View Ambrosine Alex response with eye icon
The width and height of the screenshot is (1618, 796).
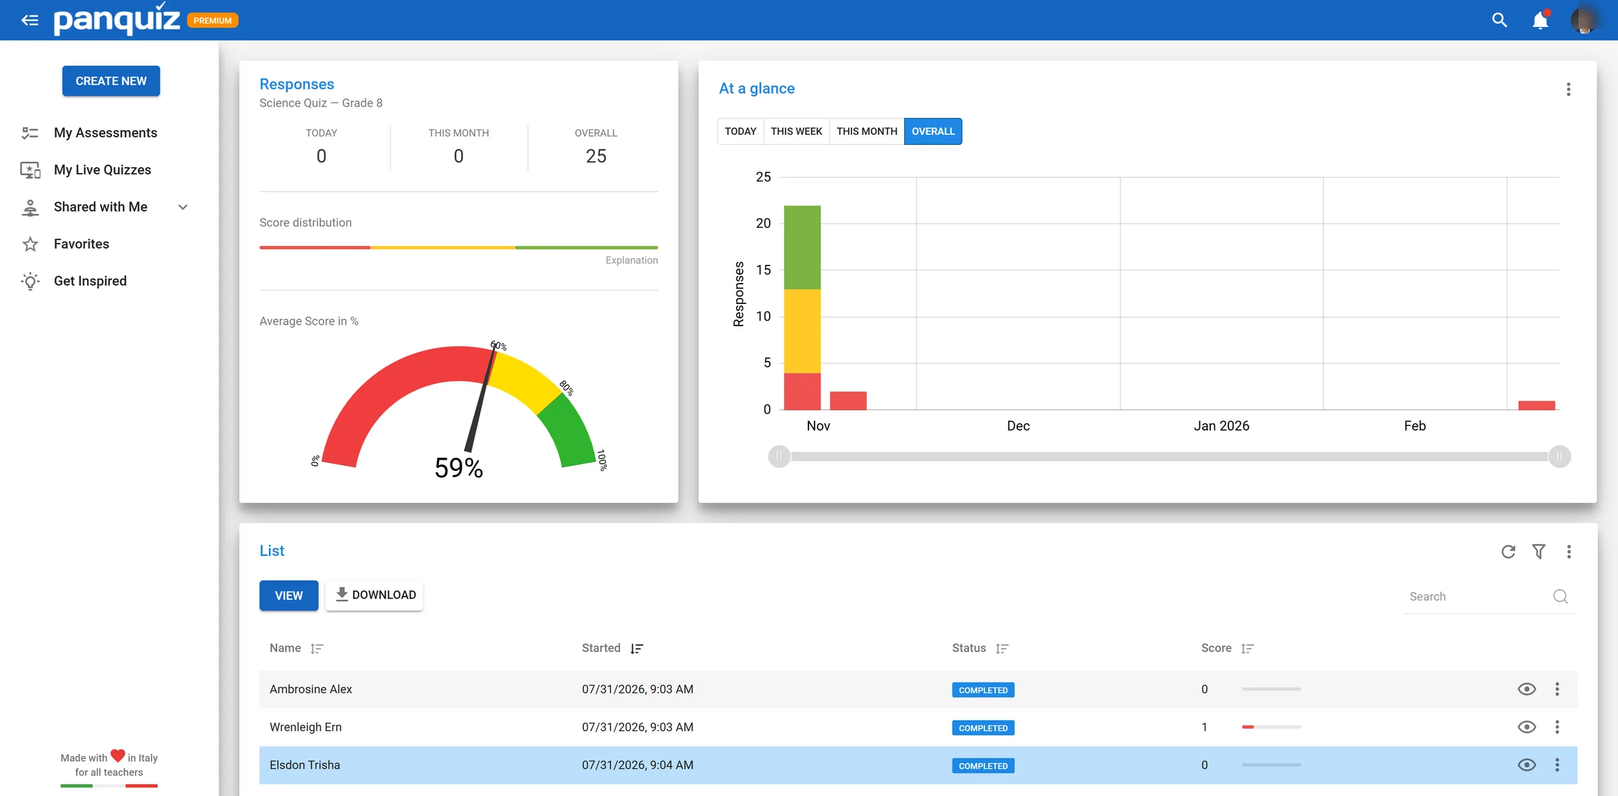coord(1527,689)
